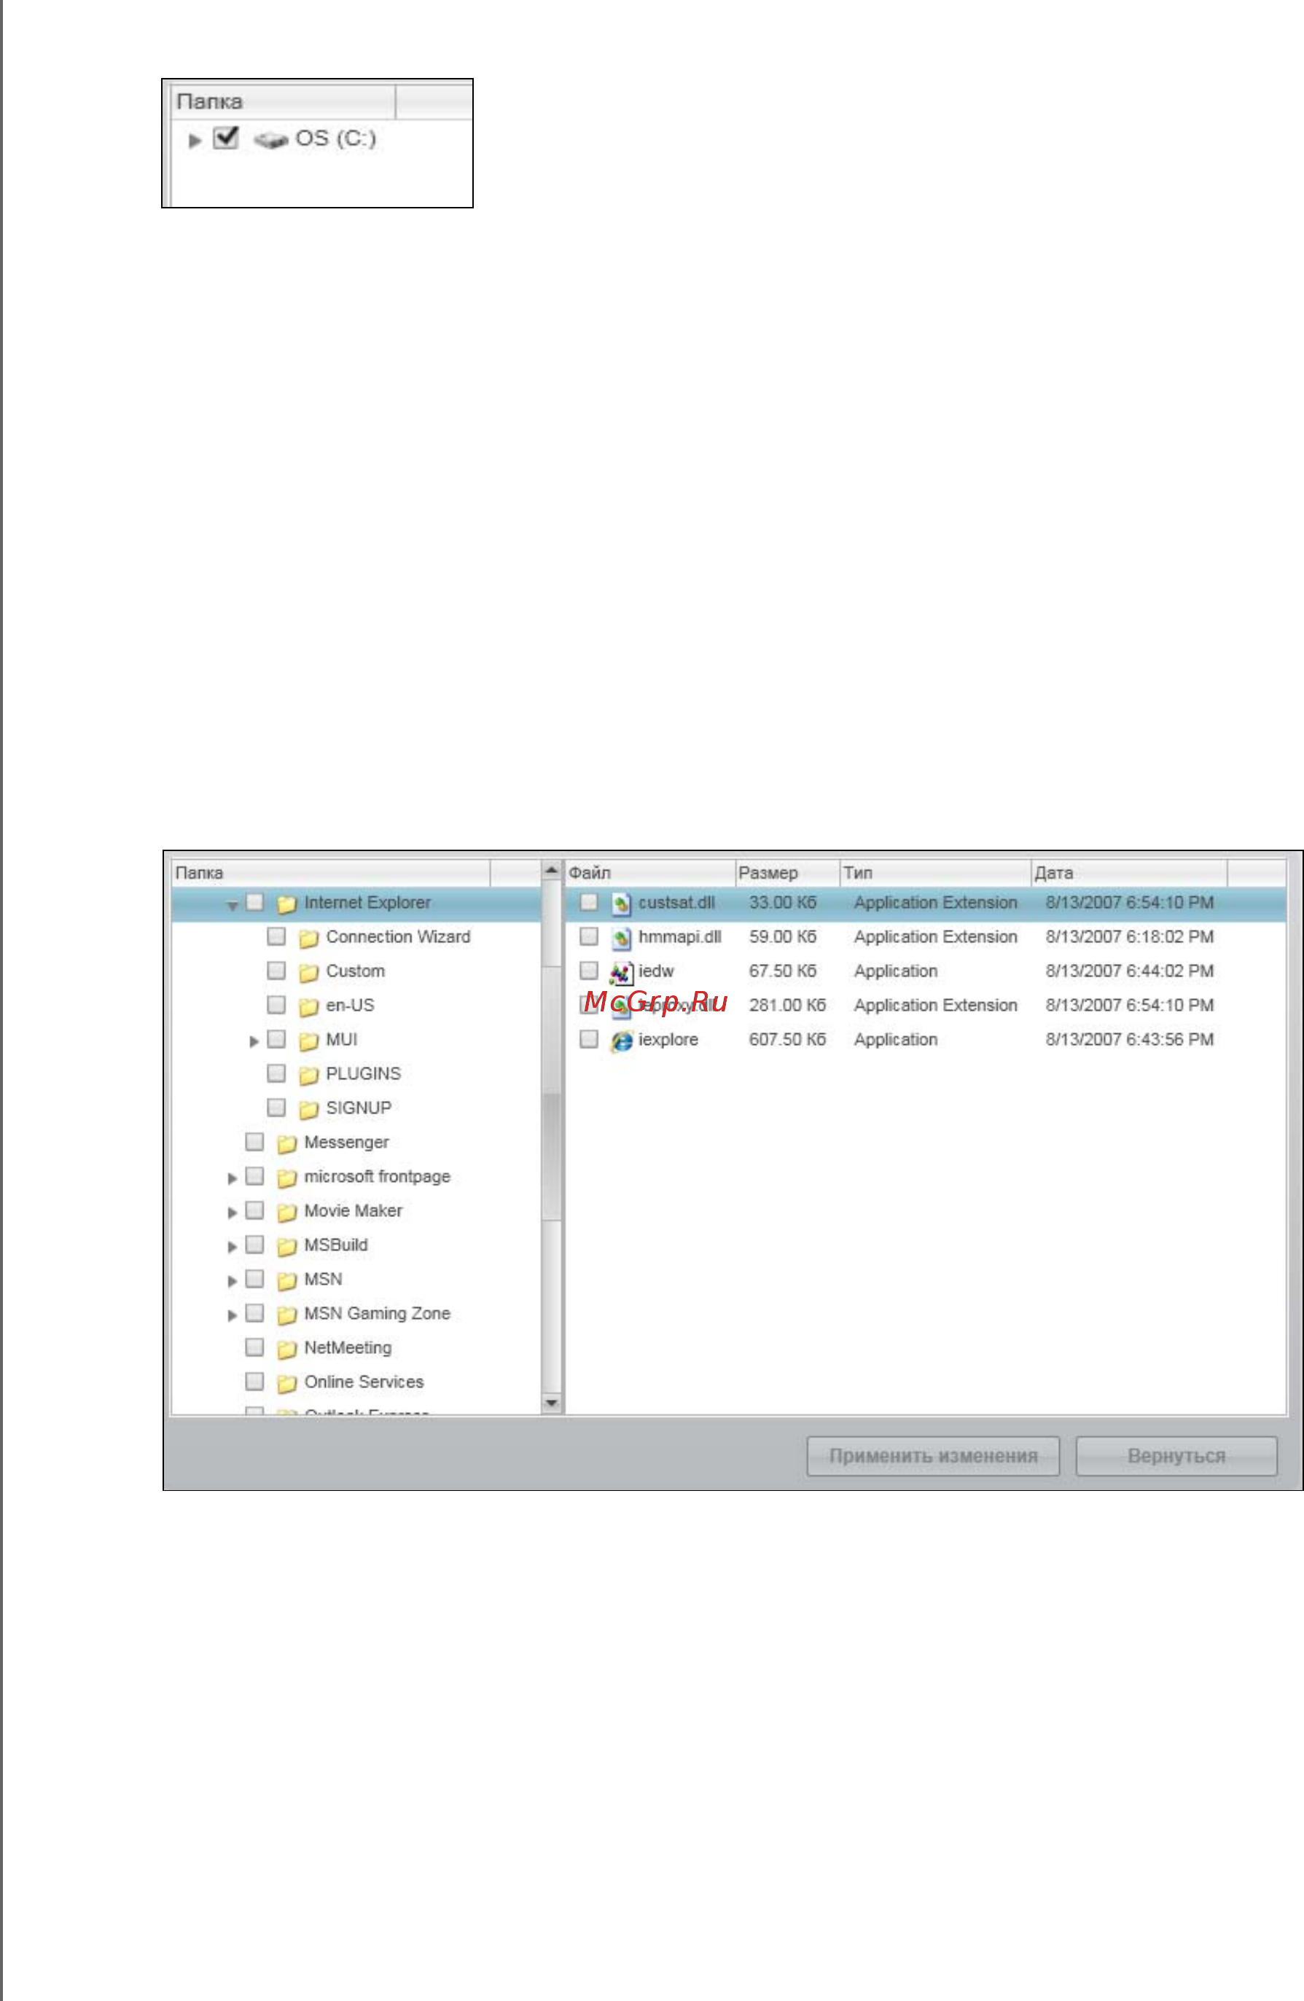Image resolution: width=1304 pixels, height=2001 pixels.
Task: Click the Internet Explorer folder icon
Action: (x=286, y=904)
